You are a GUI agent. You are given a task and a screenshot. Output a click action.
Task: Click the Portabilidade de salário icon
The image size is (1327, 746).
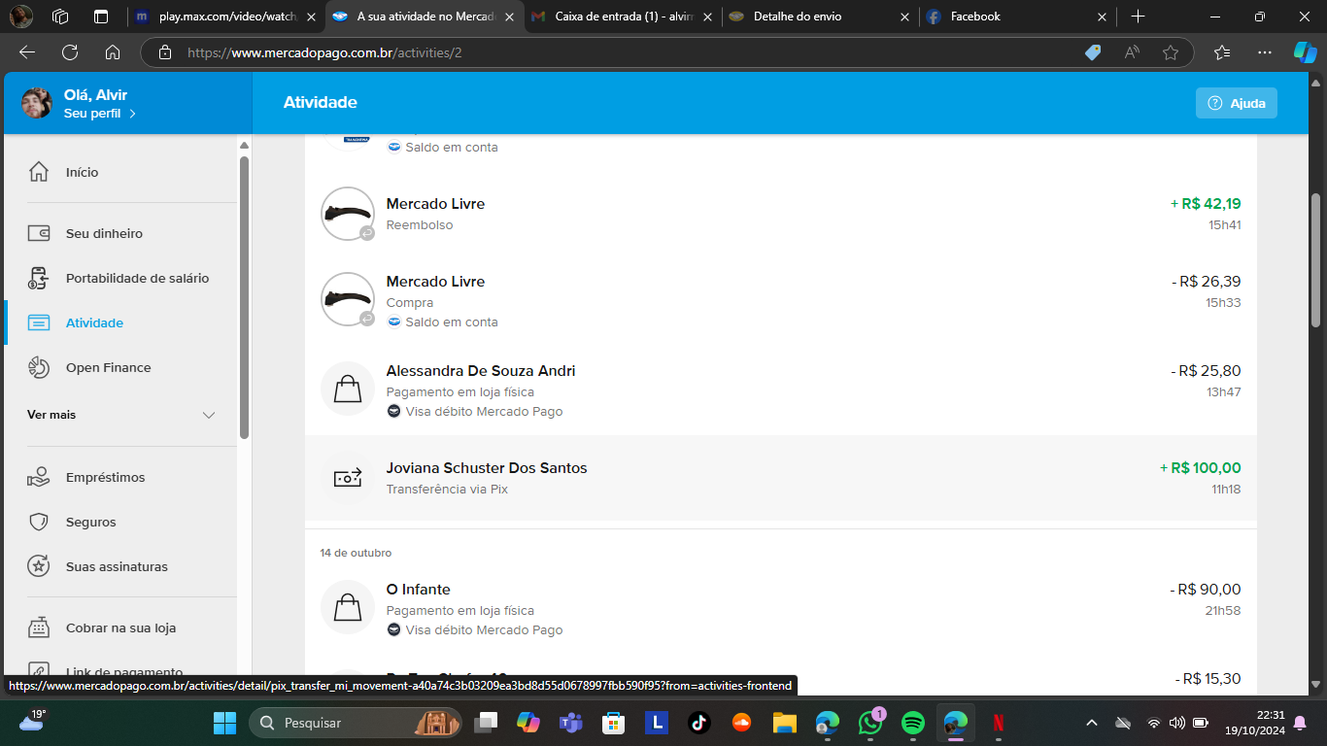pos(39,279)
